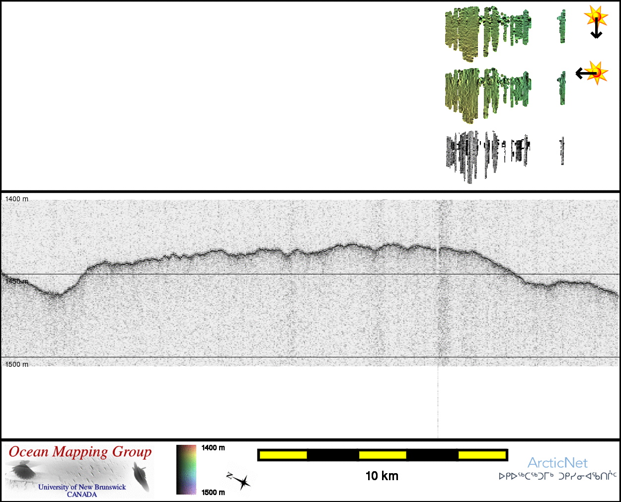The height and width of the screenshot is (502, 621).
Task: Click the ArcticNet logo text
Action: pyautogui.click(x=557, y=463)
